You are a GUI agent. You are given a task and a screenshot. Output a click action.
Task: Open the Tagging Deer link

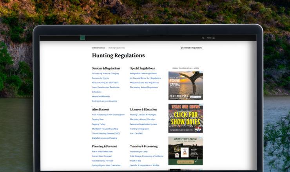click(x=98, y=119)
